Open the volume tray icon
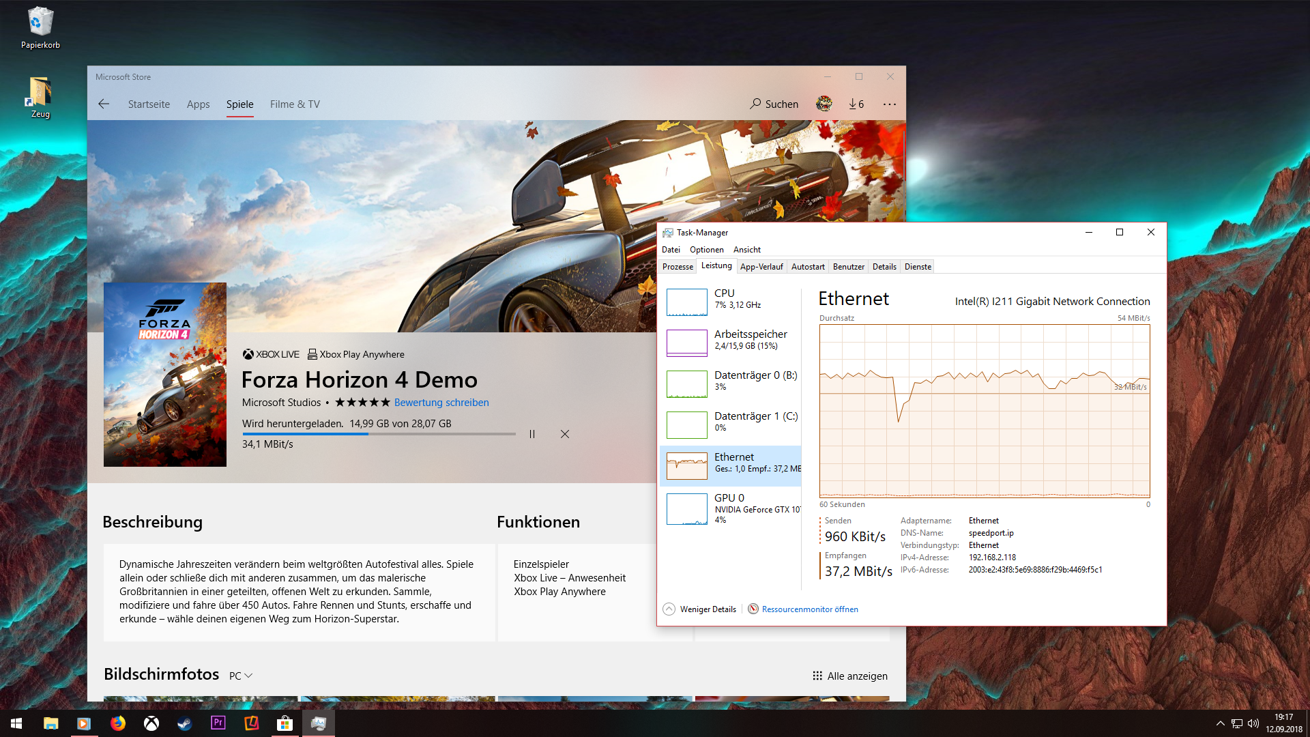This screenshot has height=737, width=1310. (x=1253, y=723)
